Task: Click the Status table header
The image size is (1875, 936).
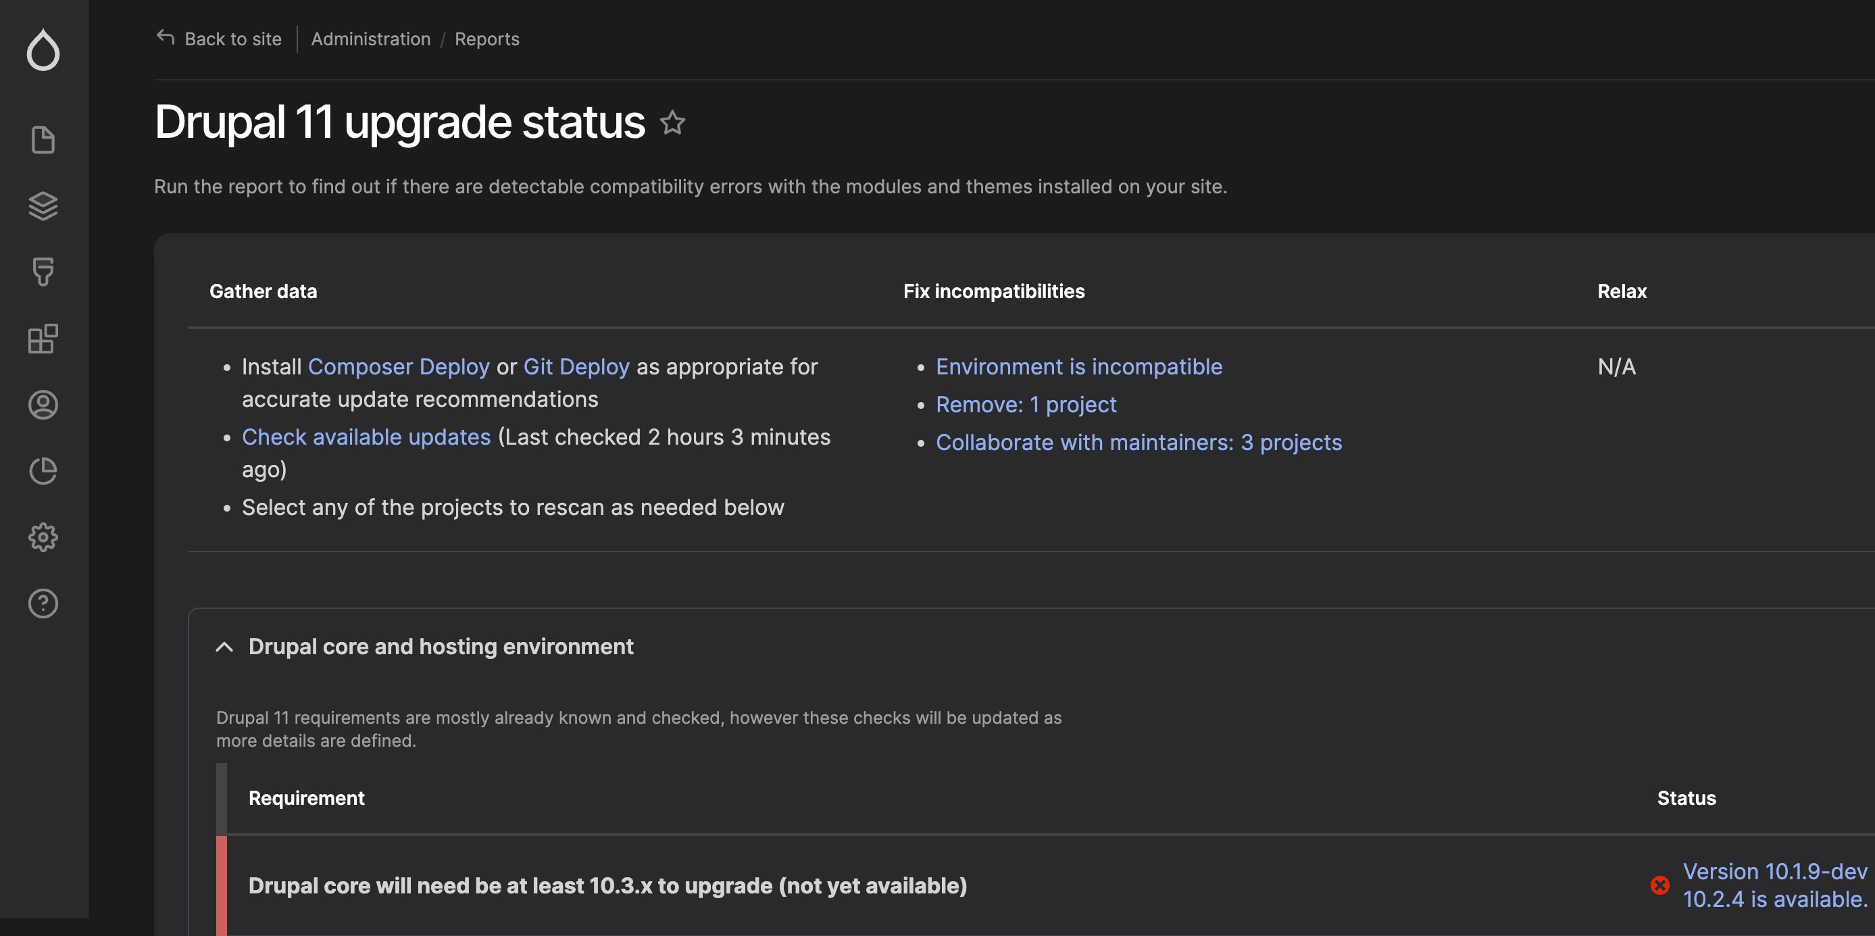Action: click(x=1686, y=797)
